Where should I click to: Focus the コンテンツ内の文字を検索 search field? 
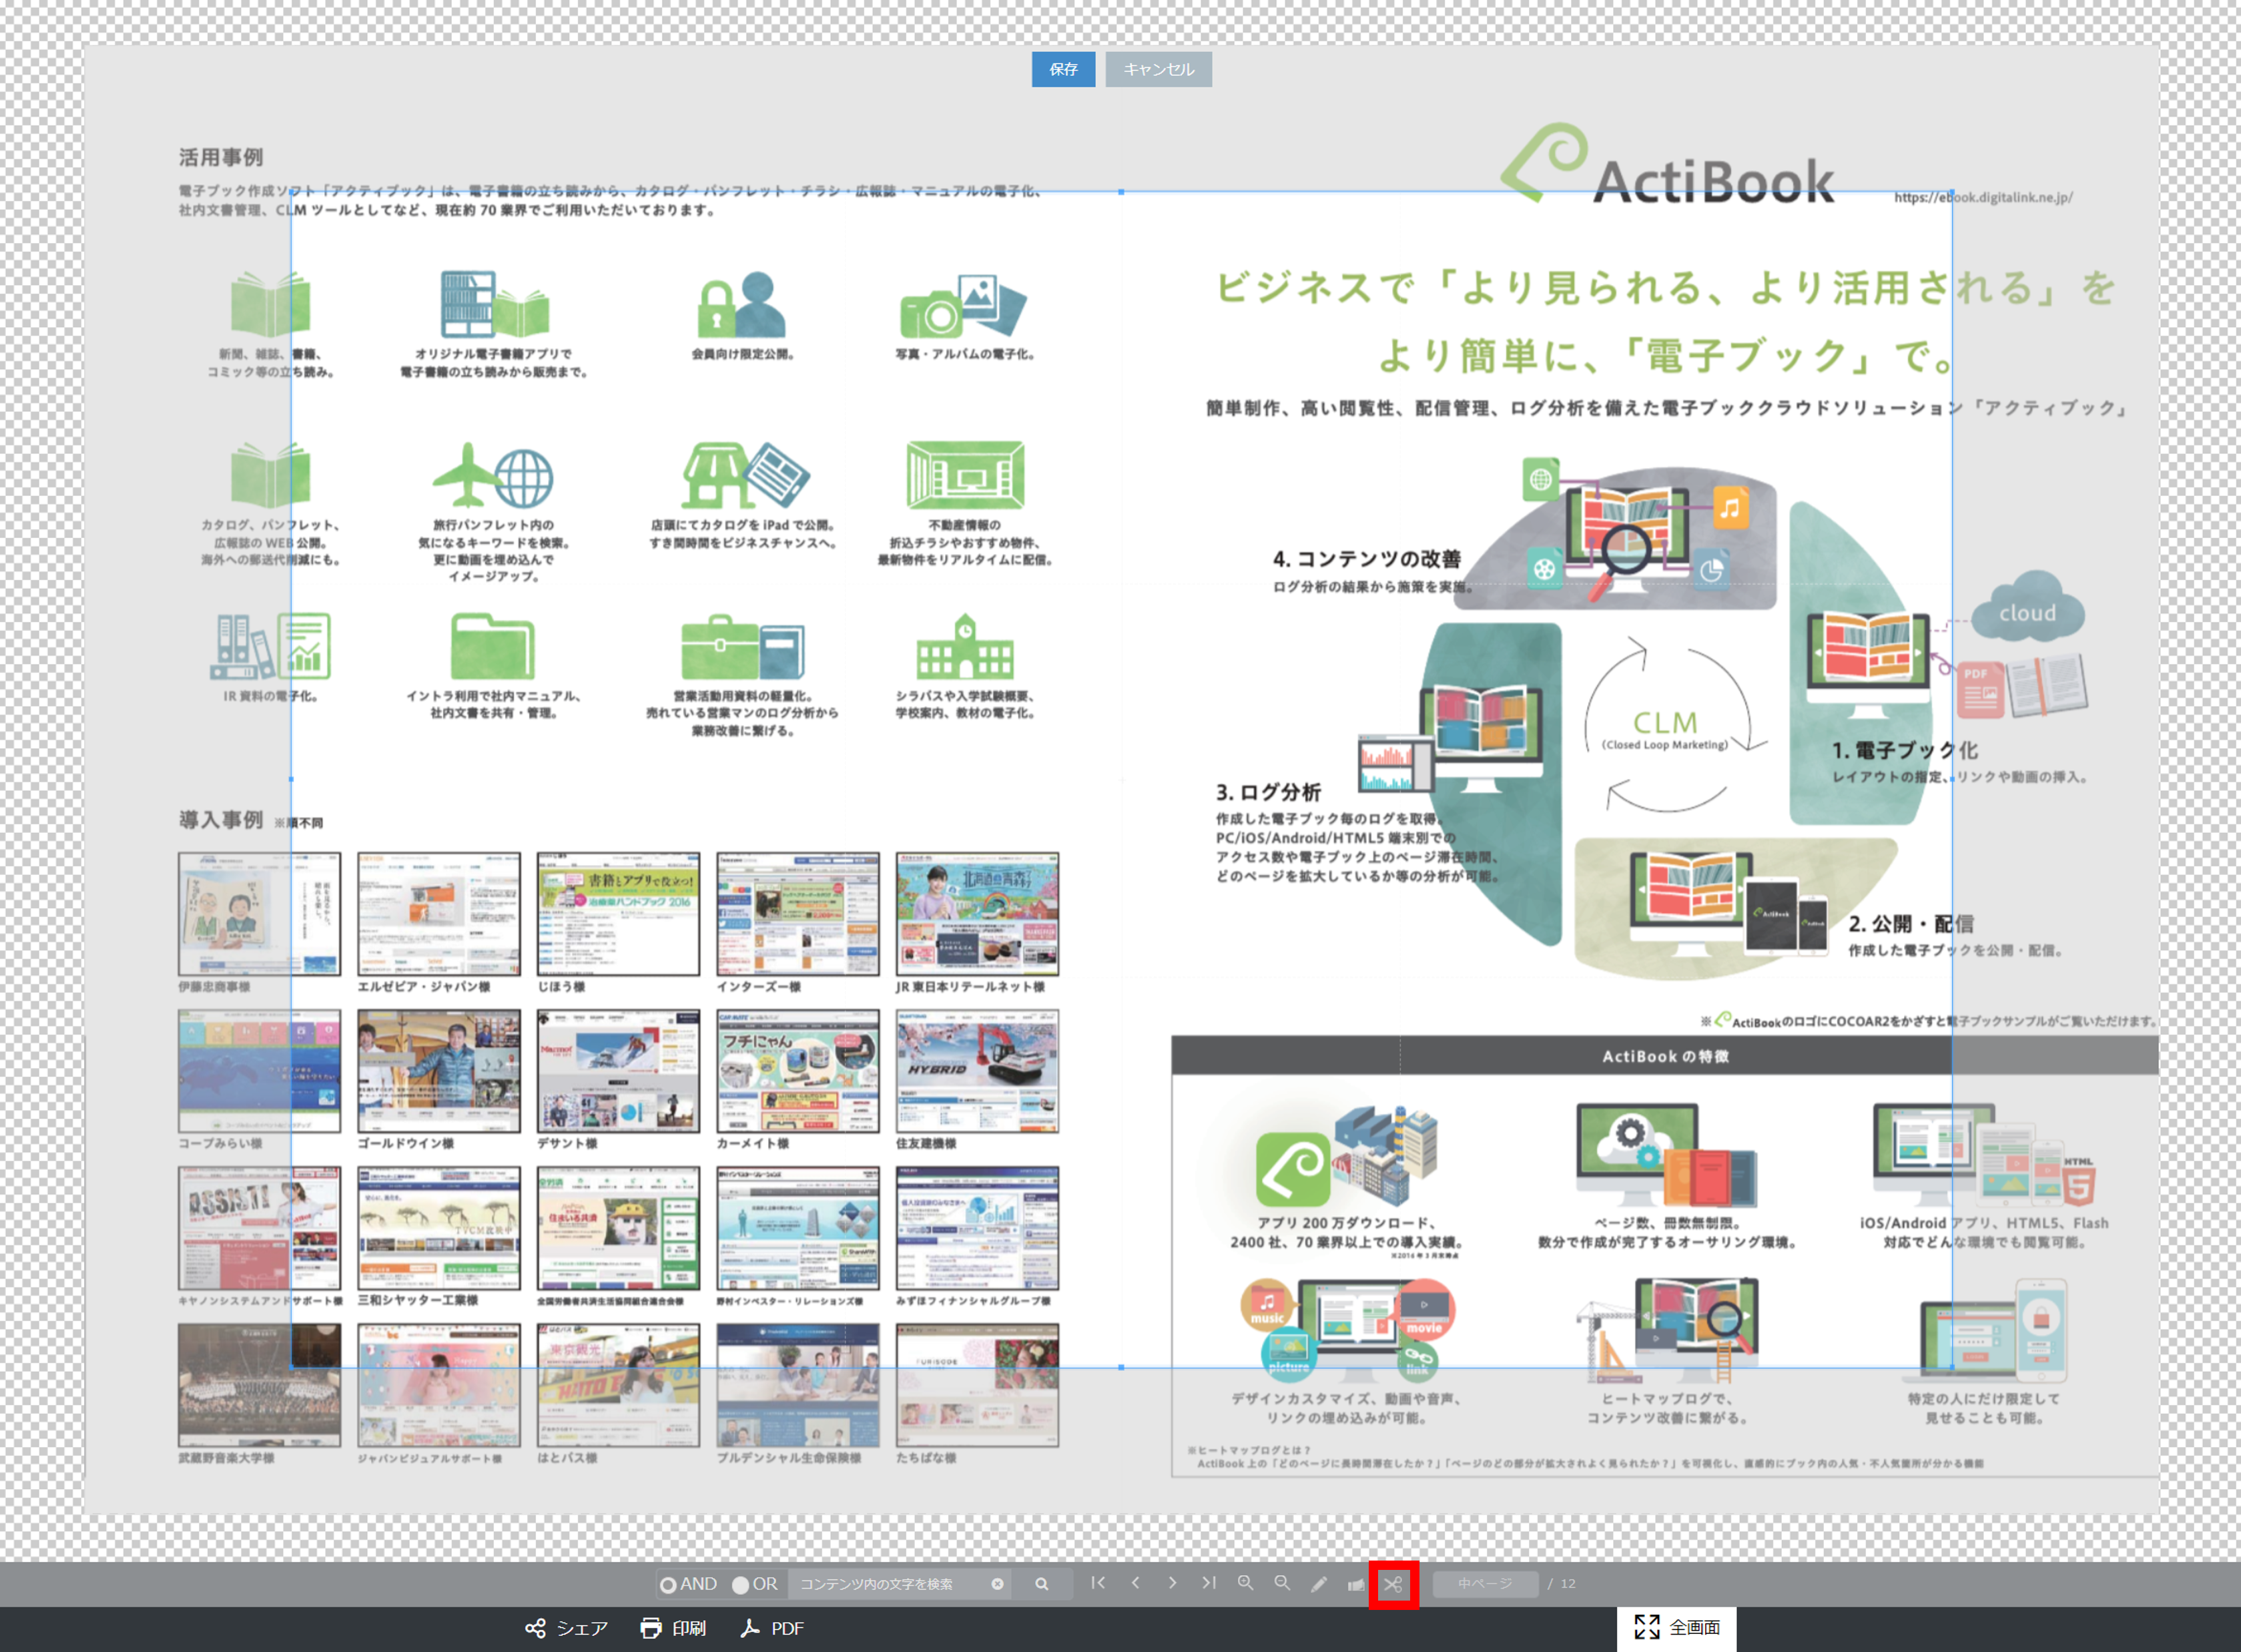tap(900, 1584)
